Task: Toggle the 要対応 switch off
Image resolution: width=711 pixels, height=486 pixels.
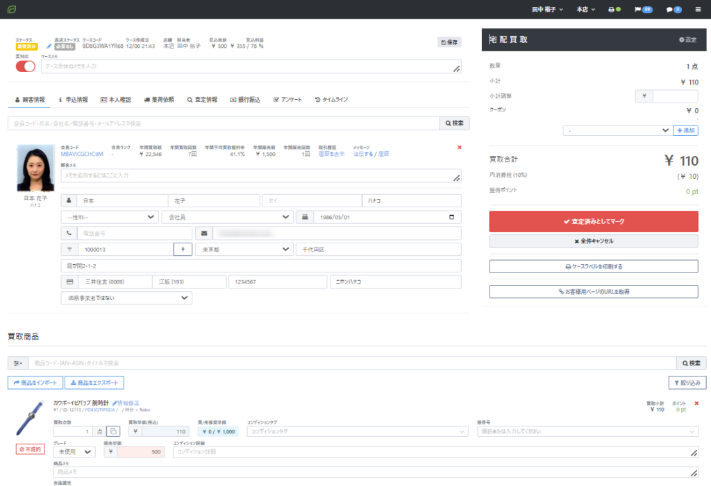Action: [25, 67]
